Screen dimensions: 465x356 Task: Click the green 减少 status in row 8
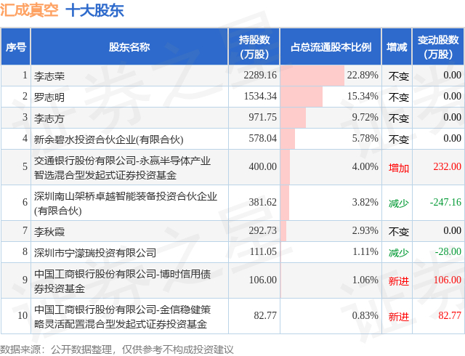(x=399, y=253)
